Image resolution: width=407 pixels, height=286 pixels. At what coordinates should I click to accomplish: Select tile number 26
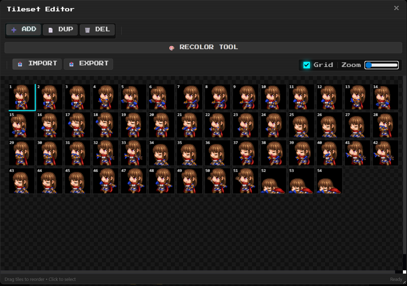click(330, 125)
